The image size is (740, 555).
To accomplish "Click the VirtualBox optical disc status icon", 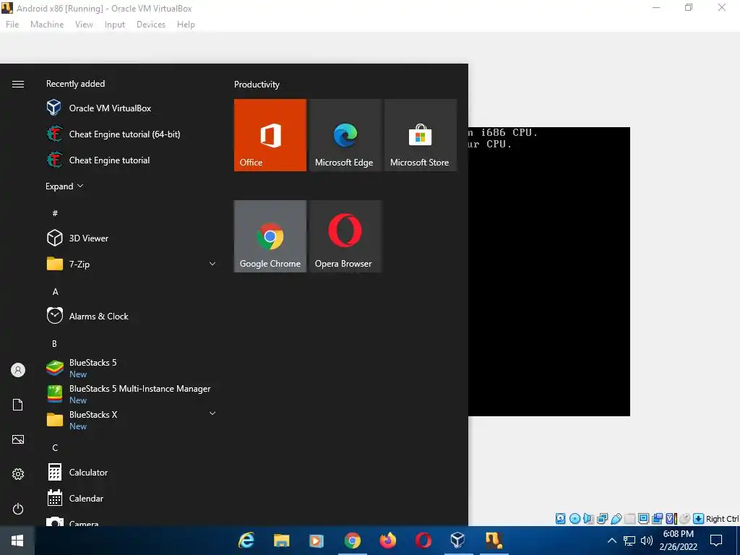I will tap(575, 519).
